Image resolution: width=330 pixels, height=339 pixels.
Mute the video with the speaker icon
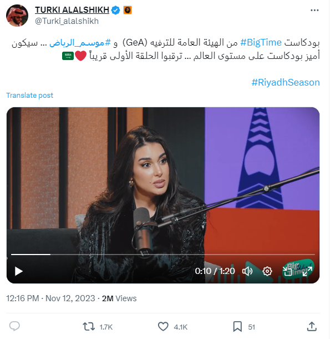247,271
